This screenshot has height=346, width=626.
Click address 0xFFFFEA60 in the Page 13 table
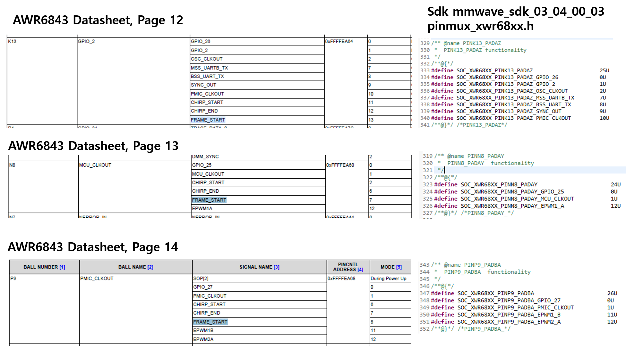340,165
